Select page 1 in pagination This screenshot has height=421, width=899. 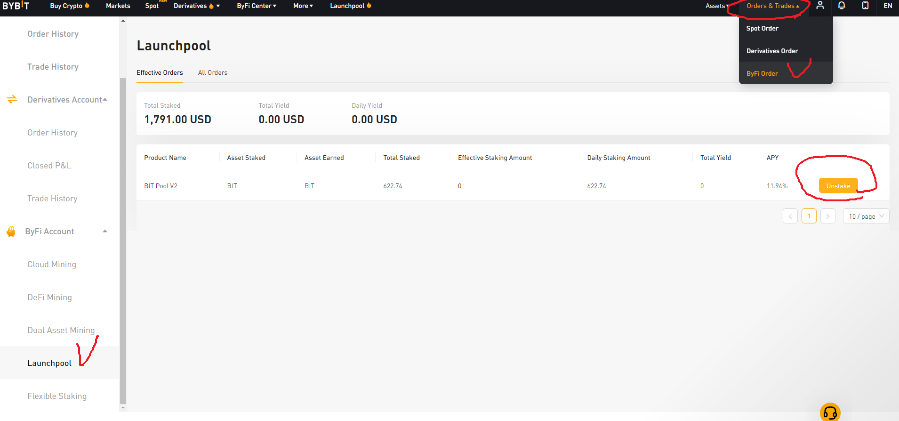point(809,216)
